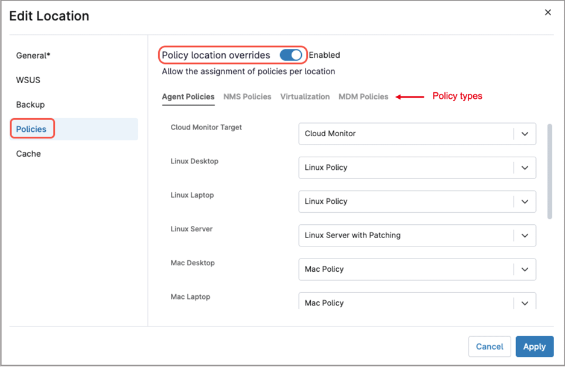Image resolution: width=565 pixels, height=367 pixels.
Task: Switch to the Virtualization tab
Action: pos(305,96)
